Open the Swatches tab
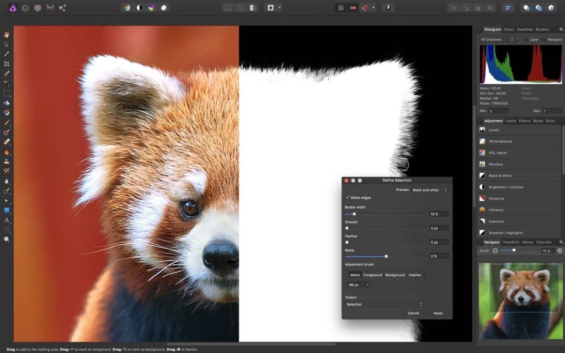565x353 pixels. click(524, 29)
